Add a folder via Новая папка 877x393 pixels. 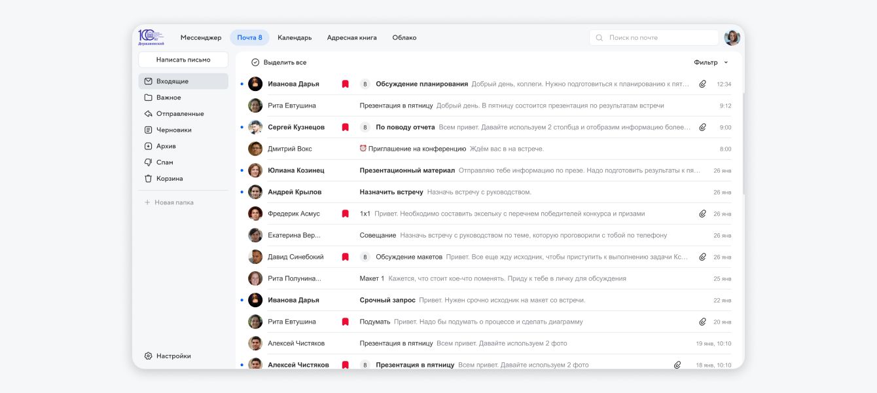point(169,203)
